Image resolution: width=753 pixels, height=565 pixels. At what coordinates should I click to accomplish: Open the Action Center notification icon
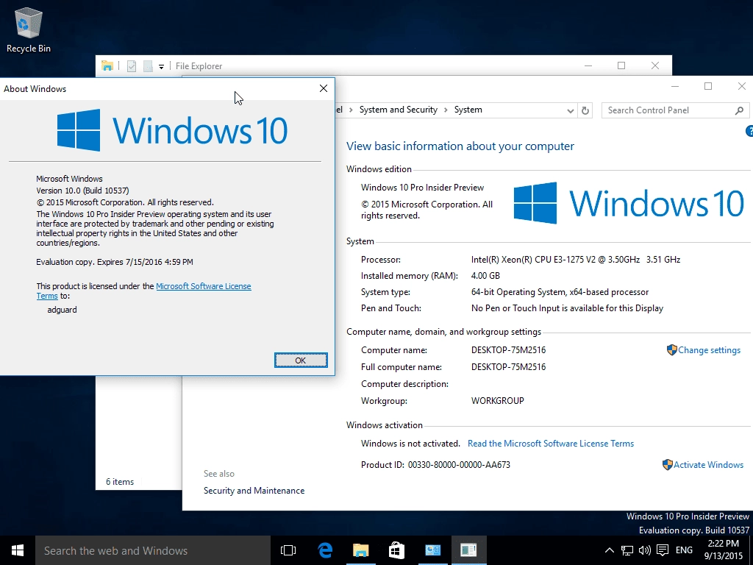663,550
